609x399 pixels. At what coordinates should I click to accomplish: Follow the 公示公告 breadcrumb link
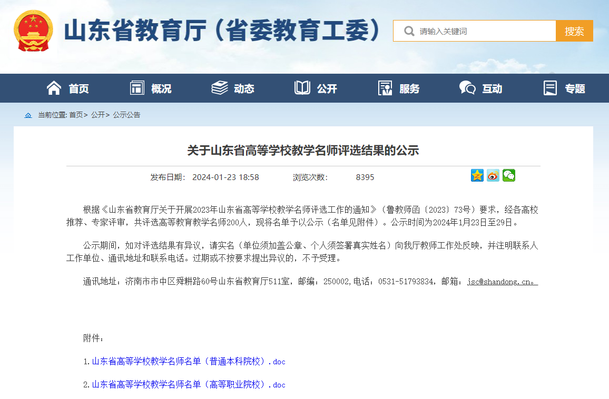126,115
